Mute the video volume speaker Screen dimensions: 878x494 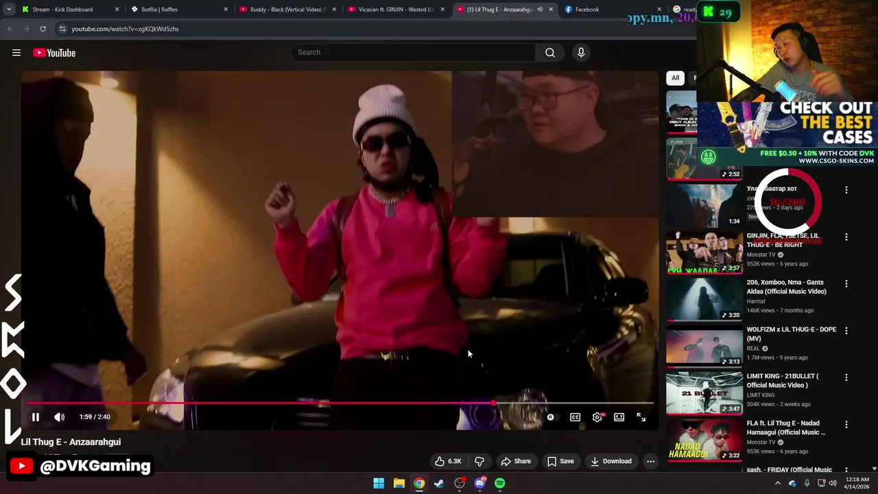pyautogui.click(x=60, y=416)
